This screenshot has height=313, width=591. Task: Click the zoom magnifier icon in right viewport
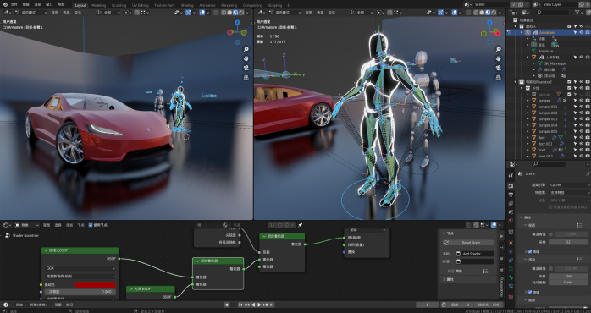pyautogui.click(x=498, y=49)
